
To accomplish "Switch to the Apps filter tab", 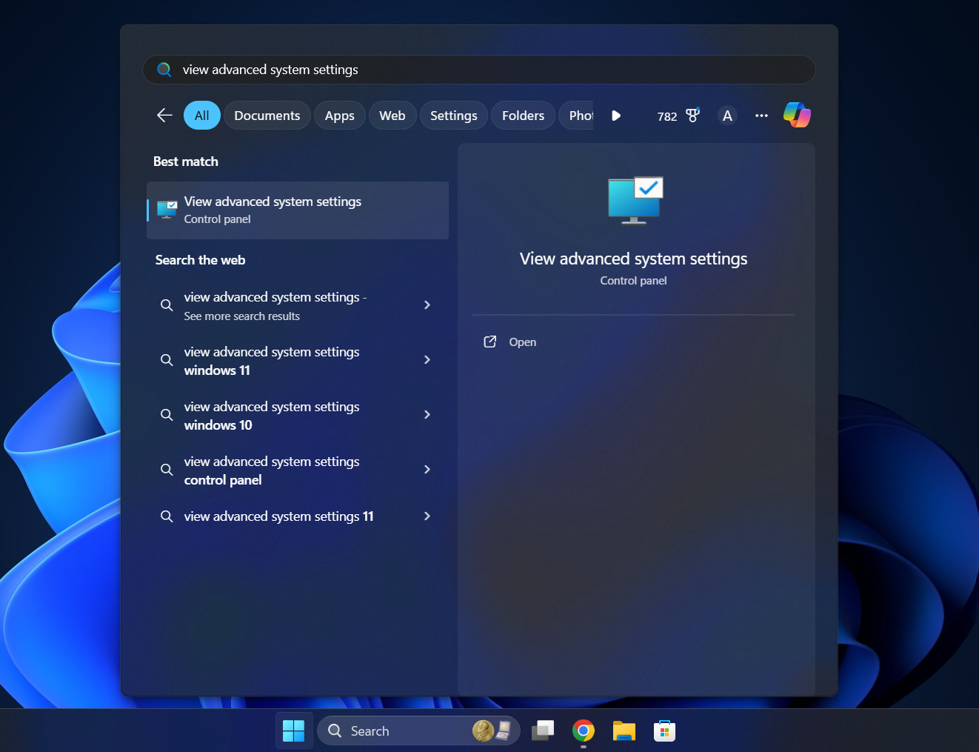I will [339, 115].
